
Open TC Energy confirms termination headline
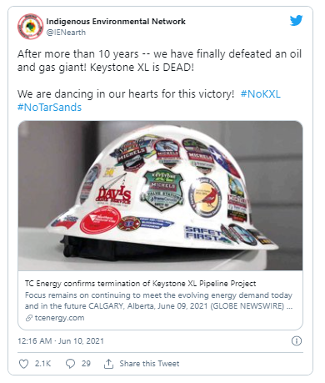point(141,284)
